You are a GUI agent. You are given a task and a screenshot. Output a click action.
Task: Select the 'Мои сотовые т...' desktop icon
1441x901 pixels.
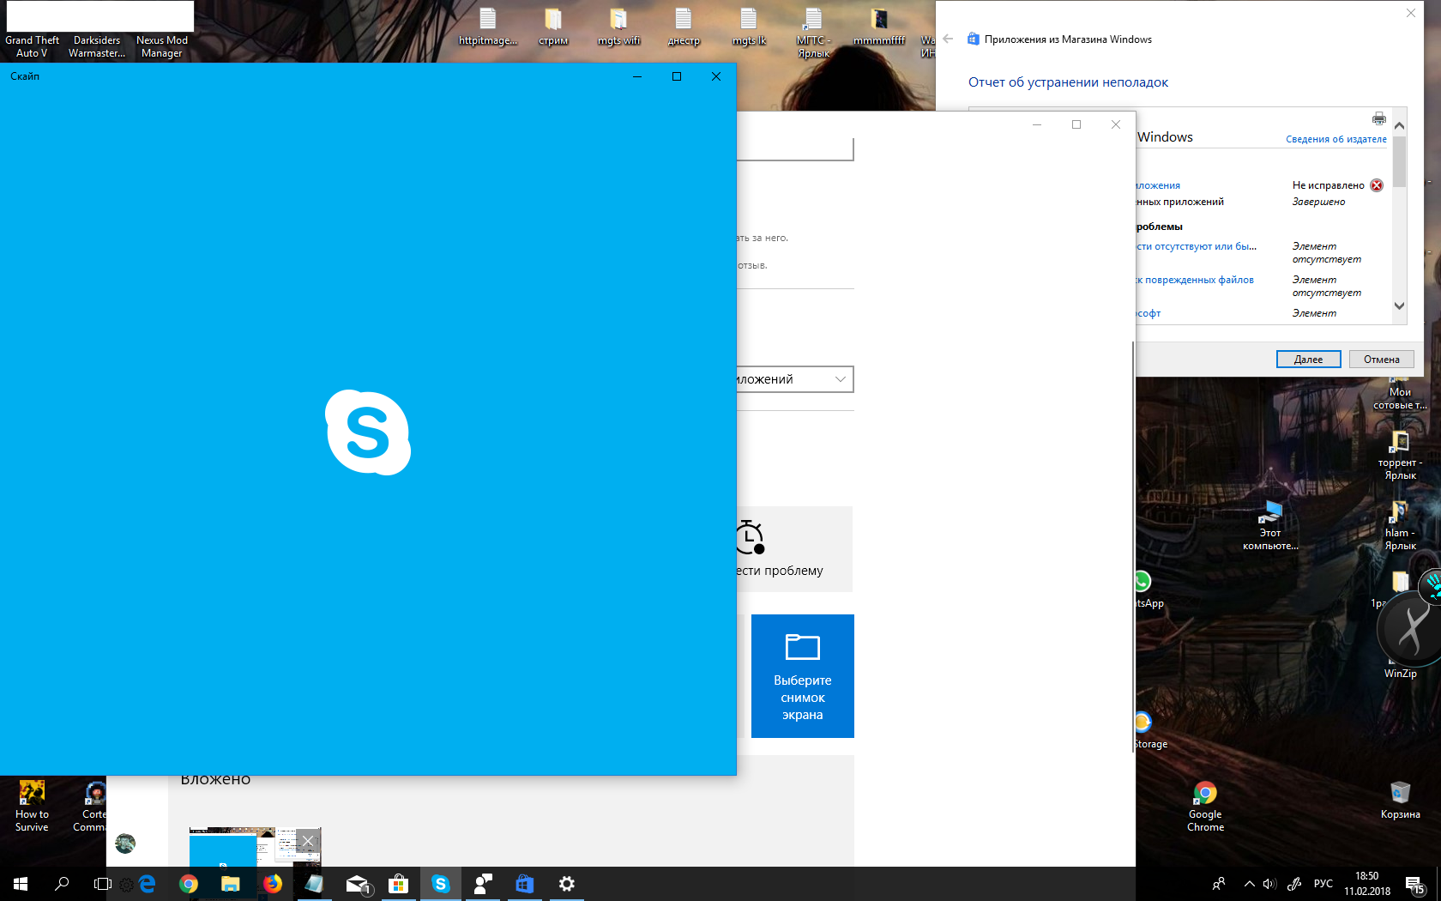click(1400, 395)
